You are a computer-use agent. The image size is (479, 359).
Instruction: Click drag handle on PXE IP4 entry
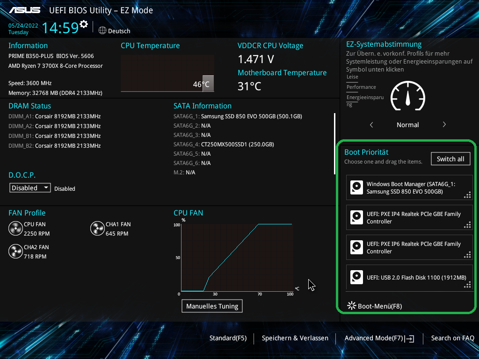pos(467,225)
